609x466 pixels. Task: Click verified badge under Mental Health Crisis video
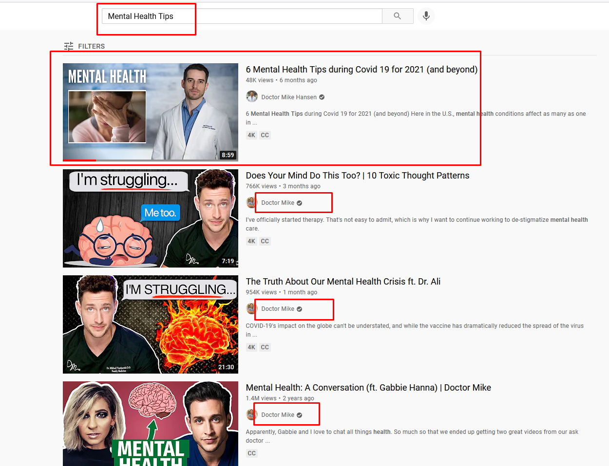(300, 309)
